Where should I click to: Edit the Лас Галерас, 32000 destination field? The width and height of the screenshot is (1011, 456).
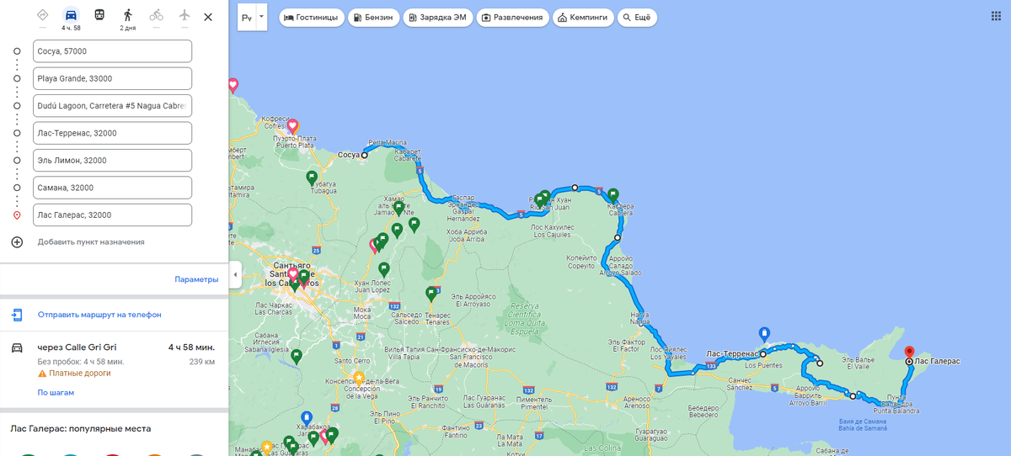(x=113, y=215)
